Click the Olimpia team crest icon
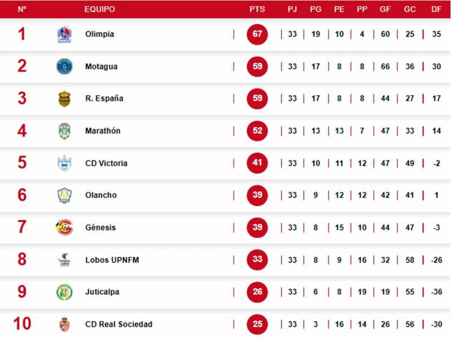Image resolution: width=451 pixels, height=338 pixels. coord(64,34)
